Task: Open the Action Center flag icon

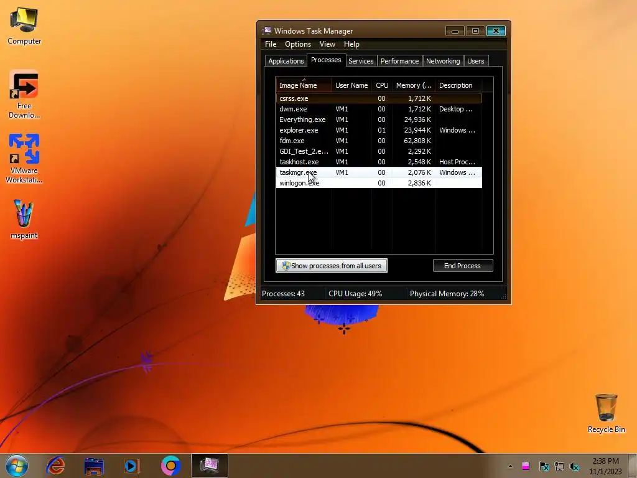Action: click(x=544, y=466)
